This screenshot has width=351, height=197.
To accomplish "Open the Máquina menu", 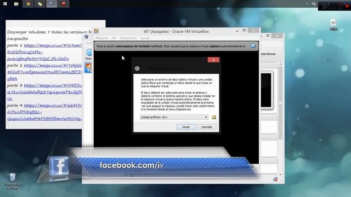I will pos(102,38).
